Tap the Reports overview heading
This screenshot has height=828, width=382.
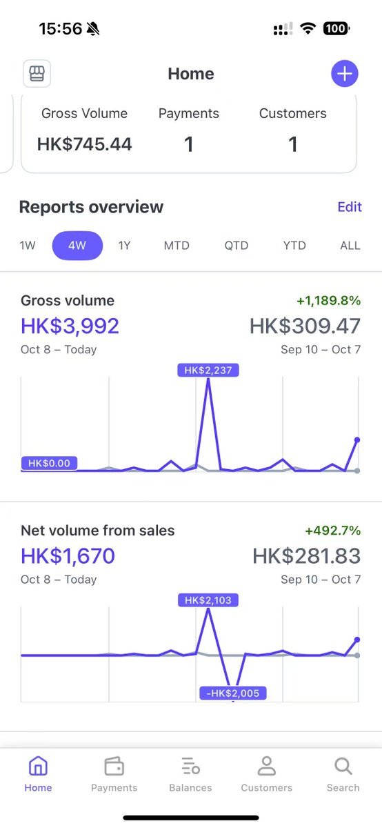91,207
